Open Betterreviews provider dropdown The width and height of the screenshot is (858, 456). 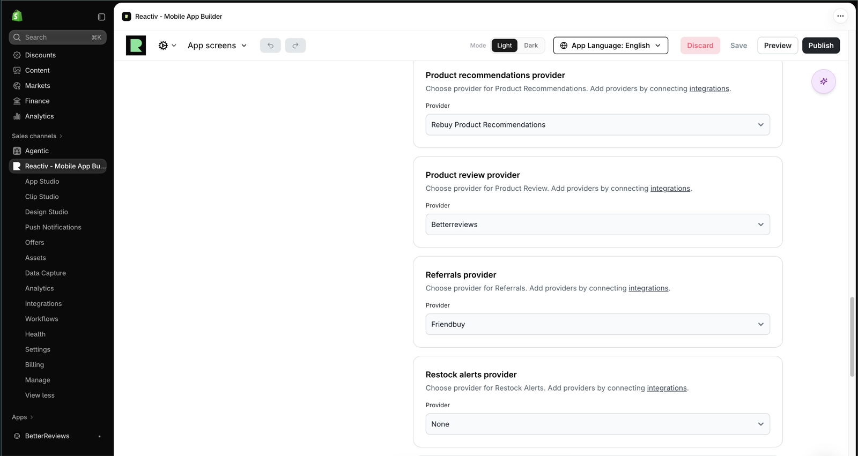(597, 225)
